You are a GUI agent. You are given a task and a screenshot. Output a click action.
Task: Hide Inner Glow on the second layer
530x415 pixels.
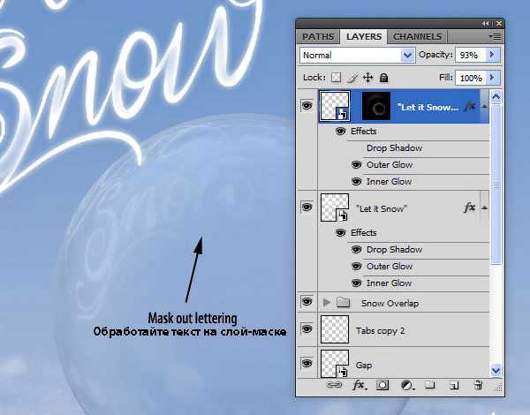pos(356,283)
